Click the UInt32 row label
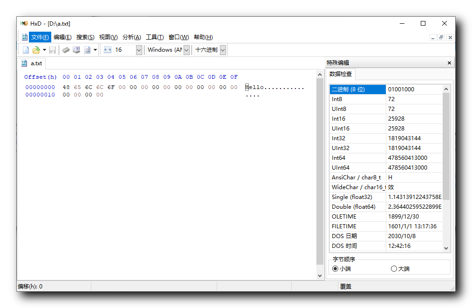Image resolution: width=472 pixels, height=308 pixels. tap(341, 148)
